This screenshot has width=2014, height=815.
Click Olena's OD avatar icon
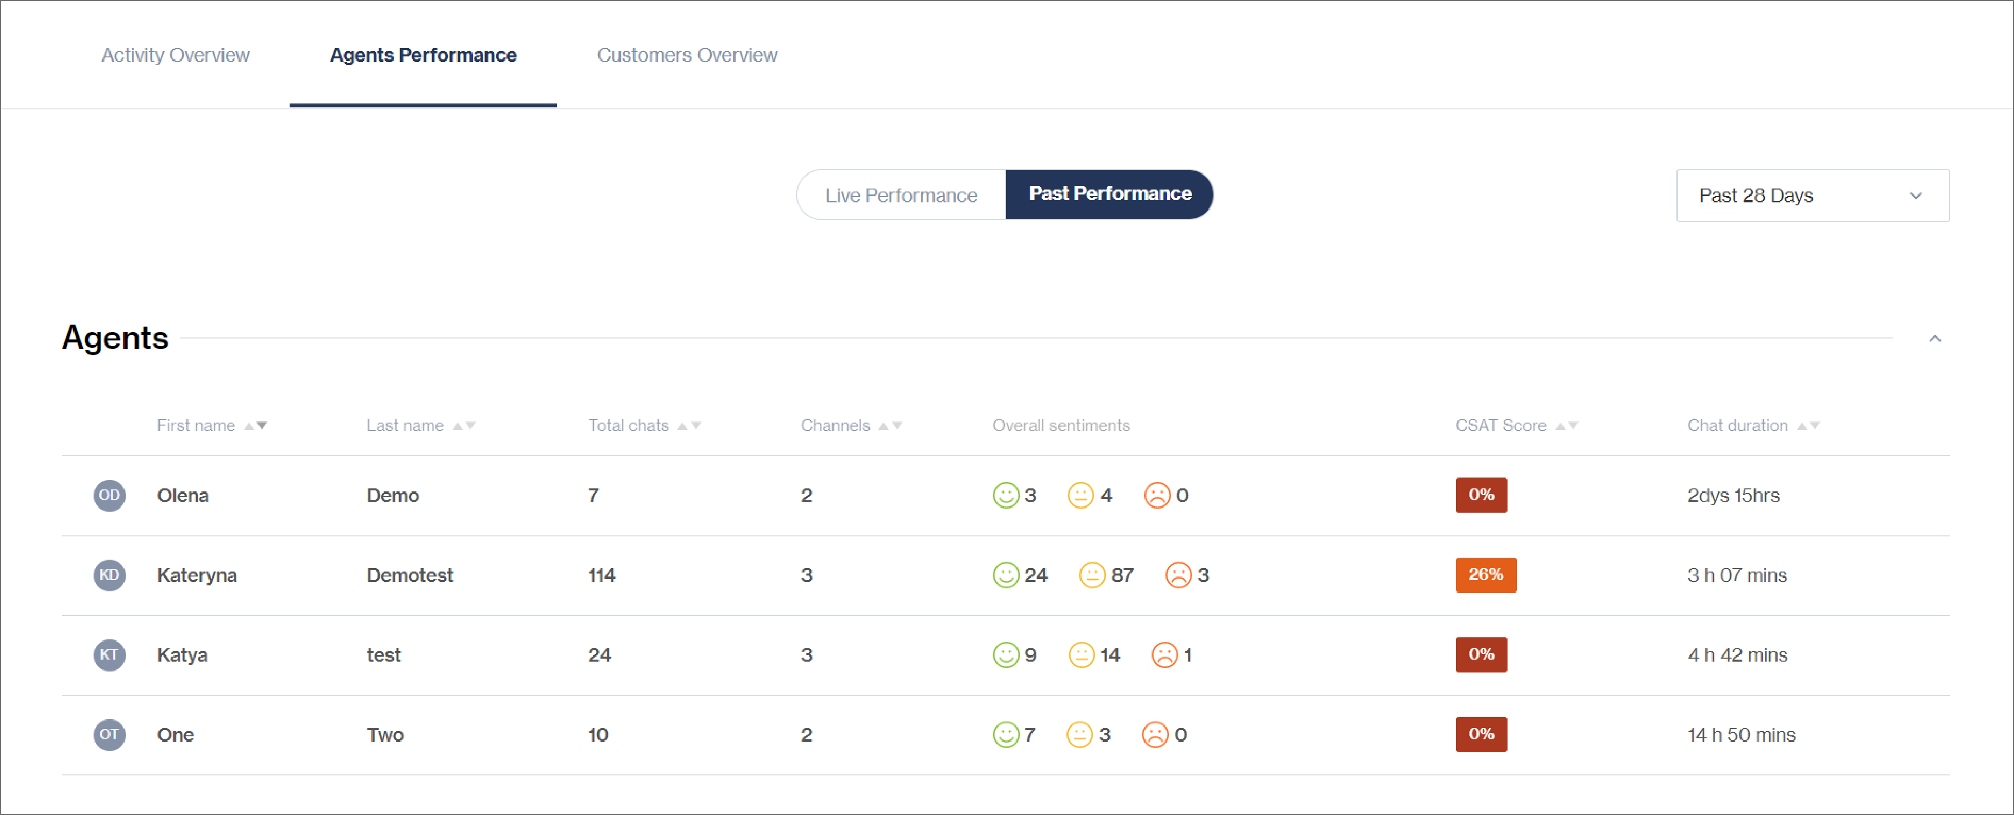coord(109,495)
